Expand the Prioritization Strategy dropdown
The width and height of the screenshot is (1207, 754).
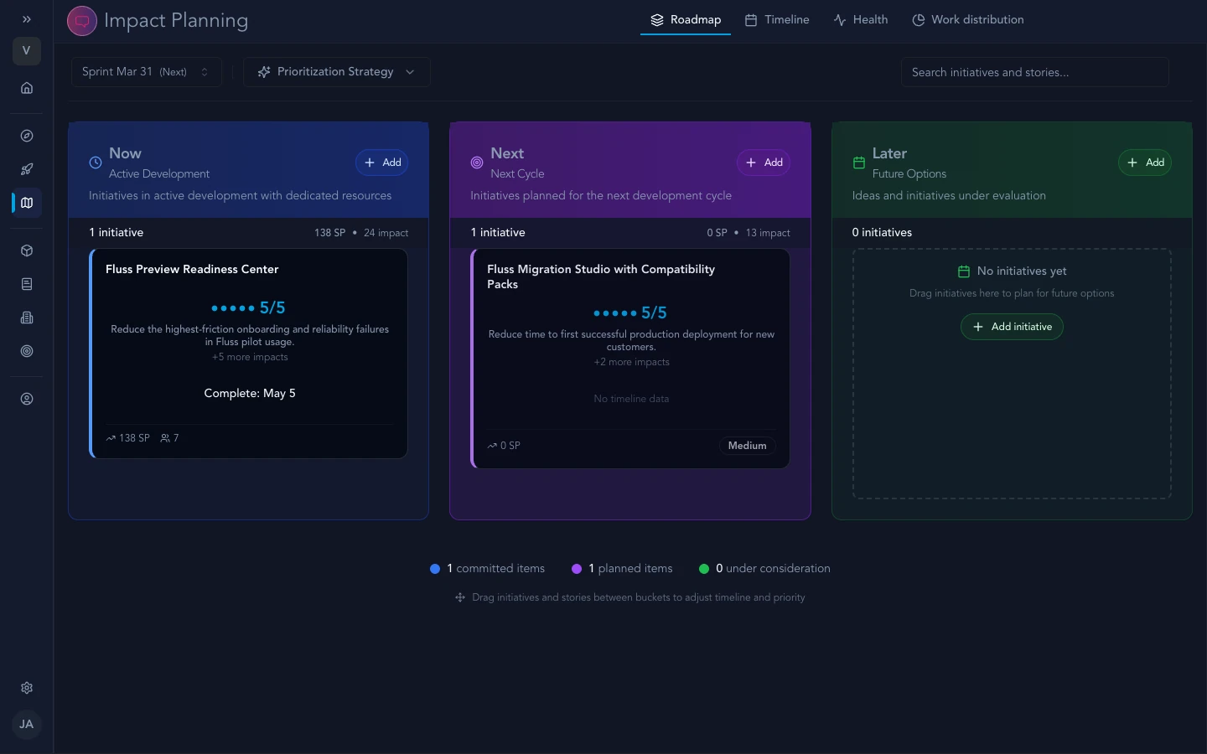coord(337,72)
